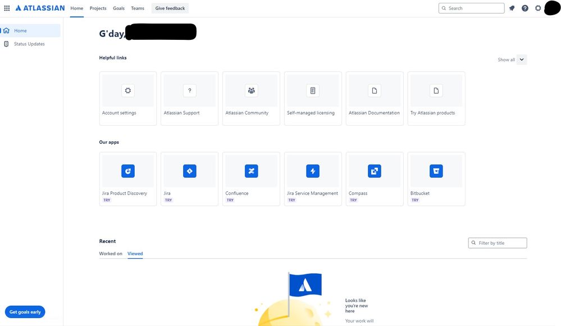Click the Filter by title field
This screenshot has height=326, width=561.
click(x=497, y=242)
